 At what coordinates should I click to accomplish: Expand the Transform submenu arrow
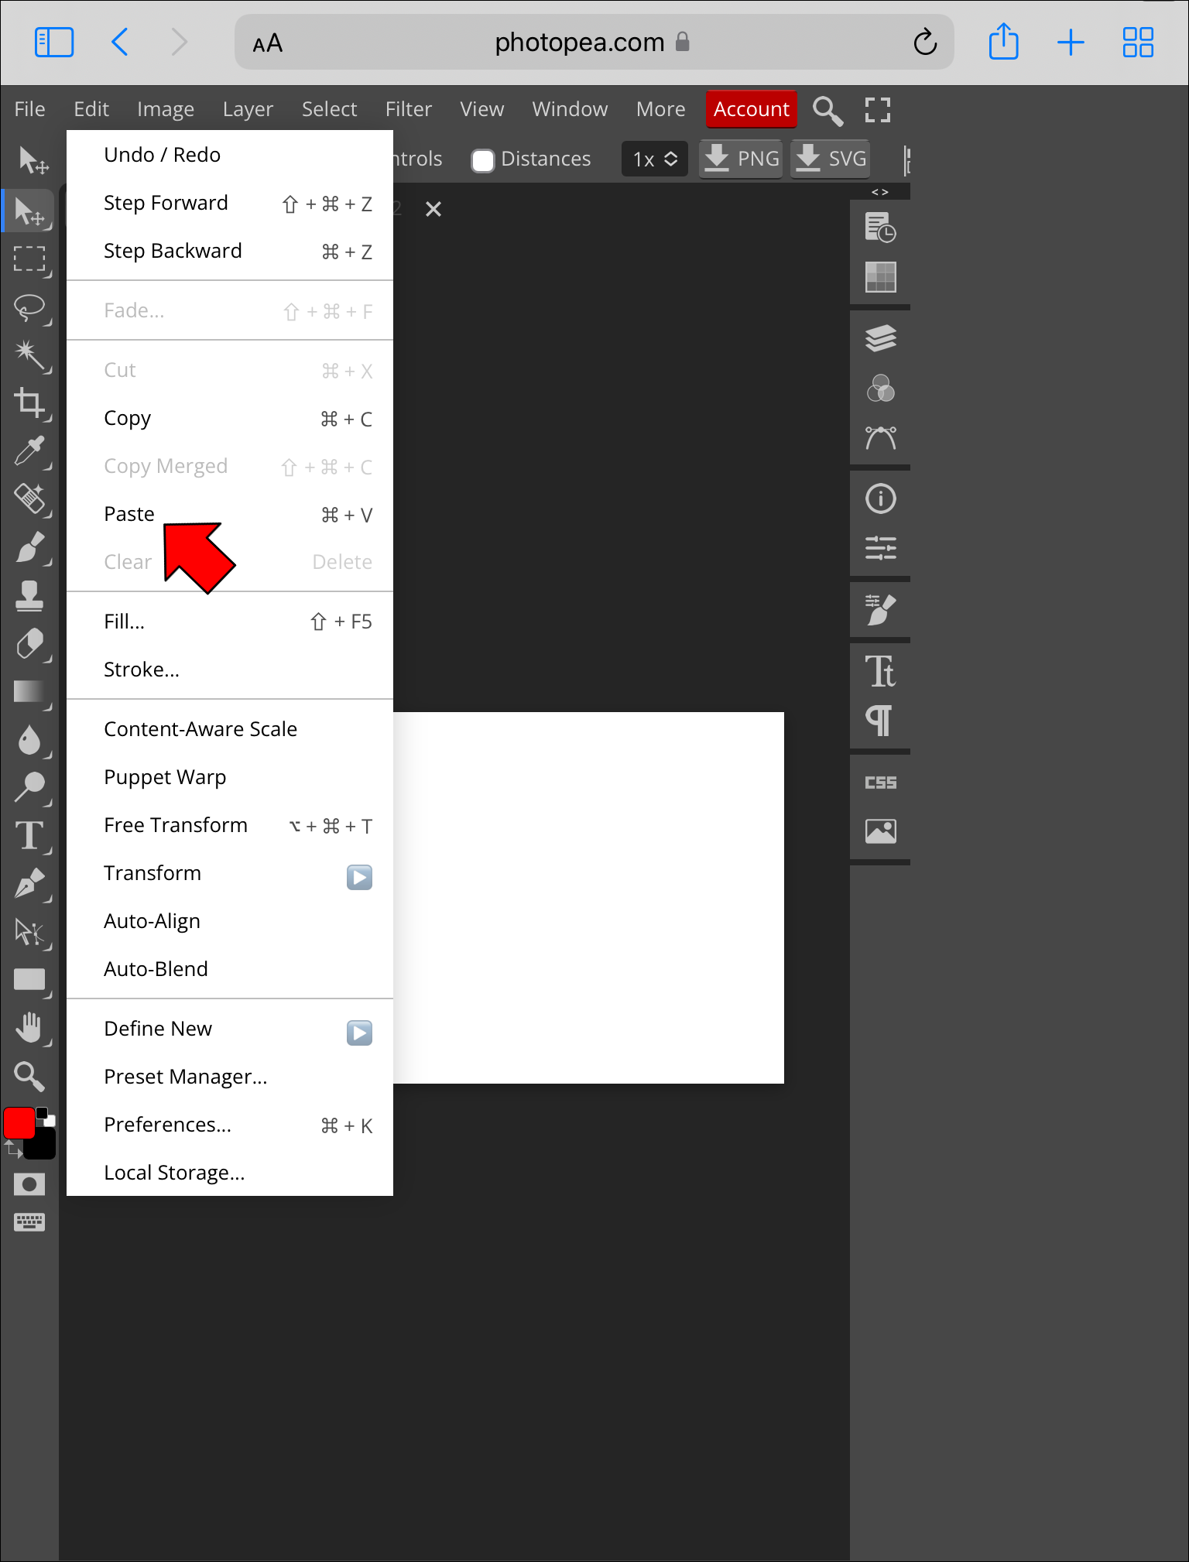pyautogui.click(x=359, y=877)
